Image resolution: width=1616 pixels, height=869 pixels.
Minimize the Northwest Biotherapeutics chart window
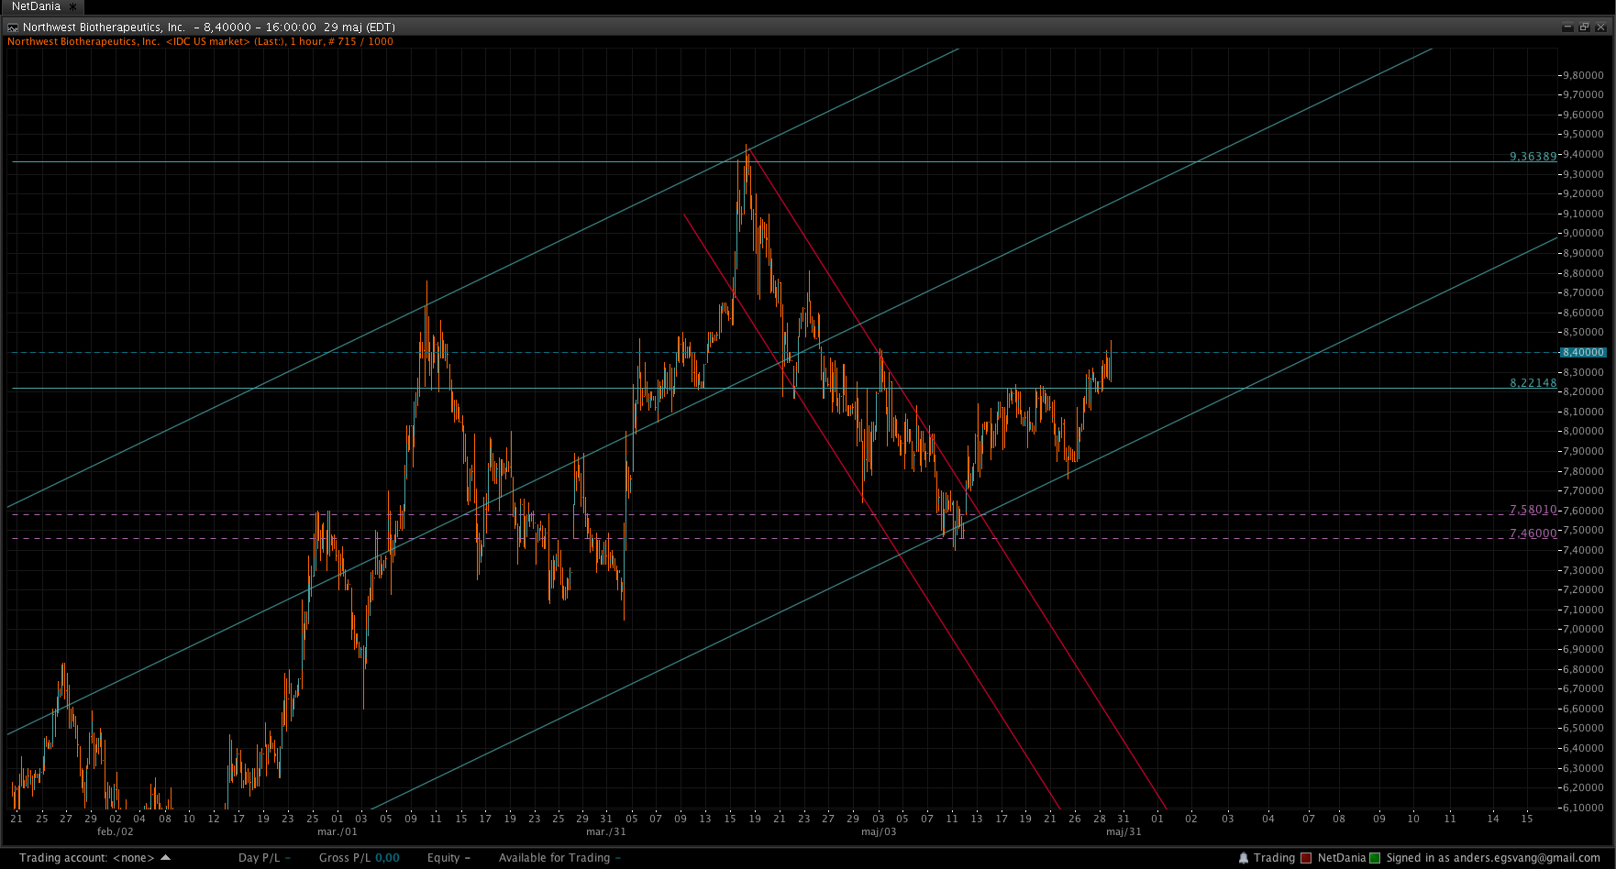coord(1567,27)
